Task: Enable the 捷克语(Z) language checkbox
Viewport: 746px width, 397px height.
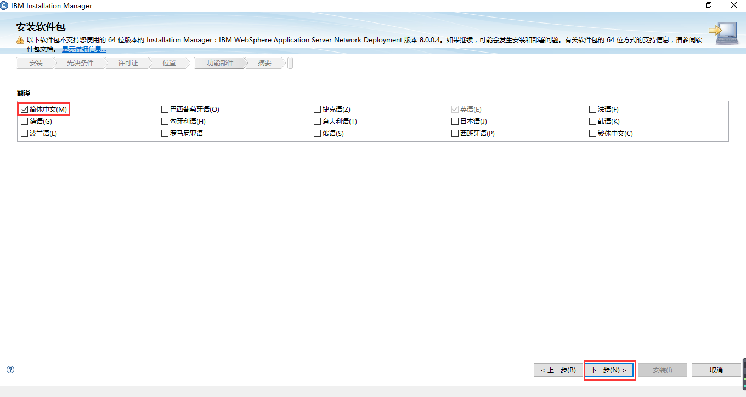Action: click(x=317, y=110)
